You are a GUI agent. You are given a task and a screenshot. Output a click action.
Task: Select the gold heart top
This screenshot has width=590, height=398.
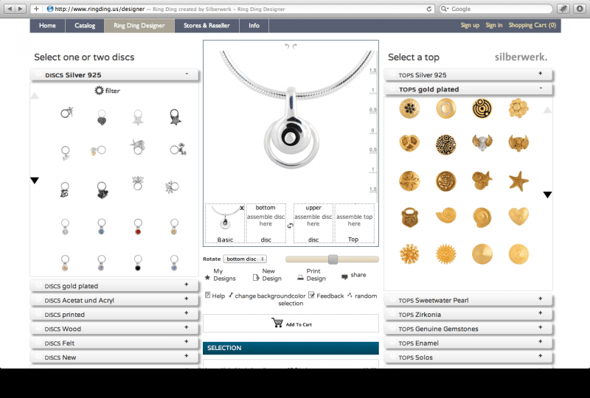coord(518,217)
